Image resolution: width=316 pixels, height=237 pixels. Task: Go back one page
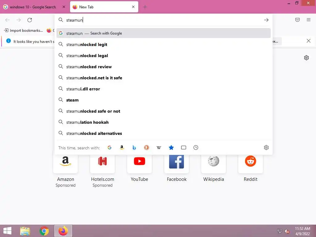(x=7, y=20)
